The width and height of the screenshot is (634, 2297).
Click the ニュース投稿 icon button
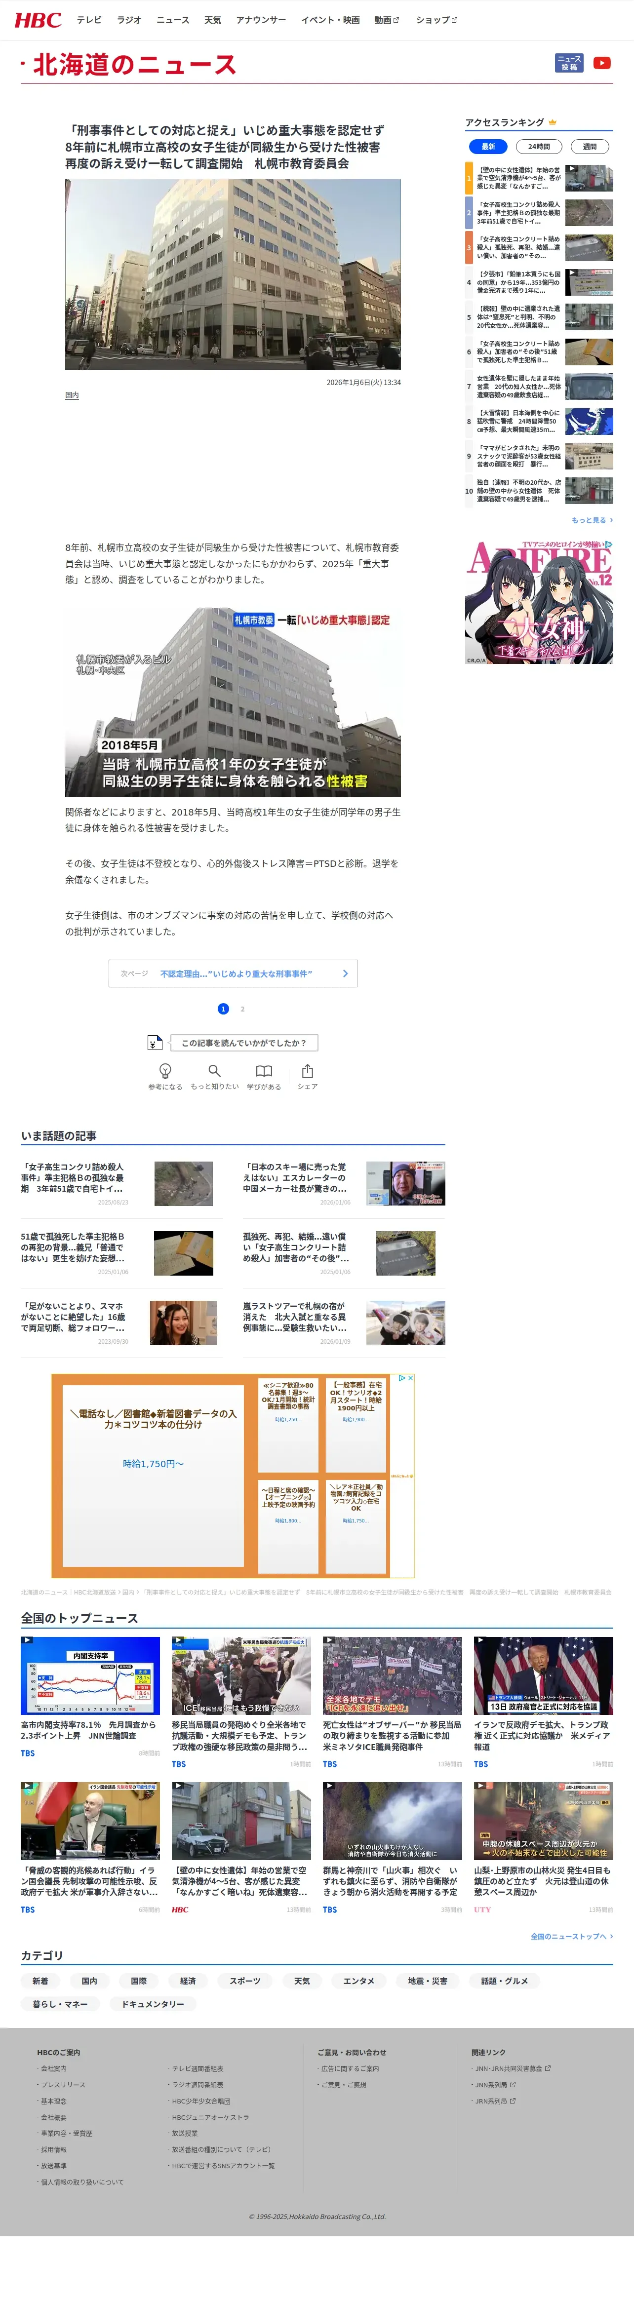click(570, 62)
